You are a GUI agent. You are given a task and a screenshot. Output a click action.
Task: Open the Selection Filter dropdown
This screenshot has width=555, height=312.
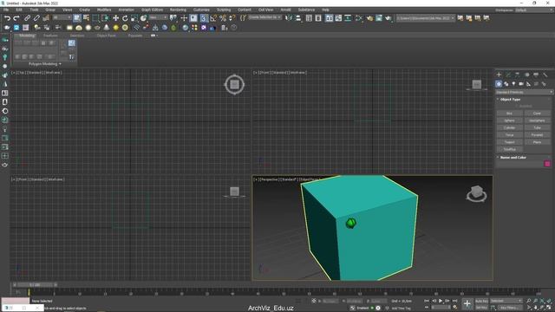tap(62, 17)
